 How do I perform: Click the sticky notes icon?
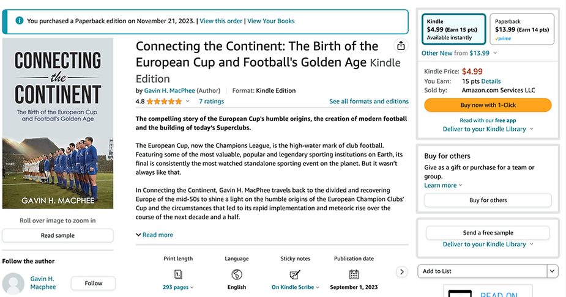click(x=296, y=274)
